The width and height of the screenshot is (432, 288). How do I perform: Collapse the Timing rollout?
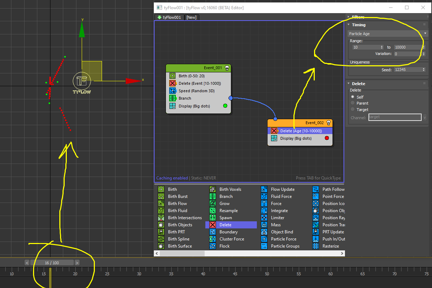click(x=358, y=25)
